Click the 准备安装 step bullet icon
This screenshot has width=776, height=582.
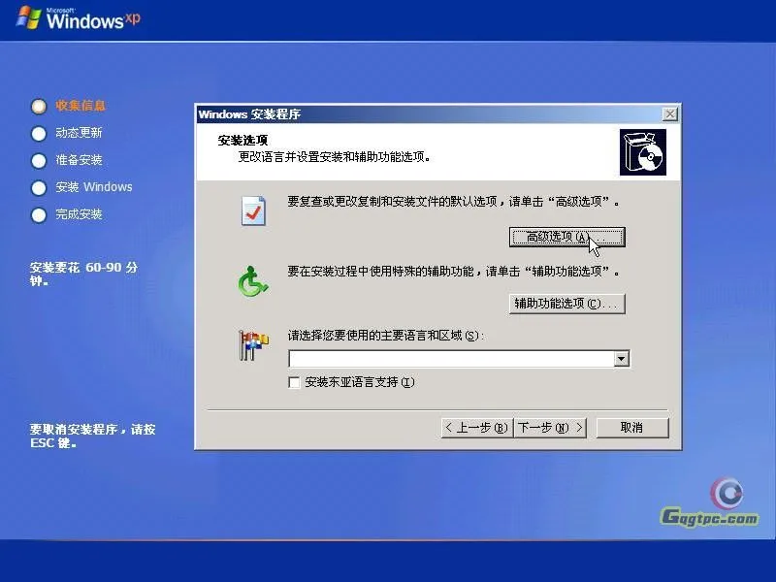coord(39,160)
